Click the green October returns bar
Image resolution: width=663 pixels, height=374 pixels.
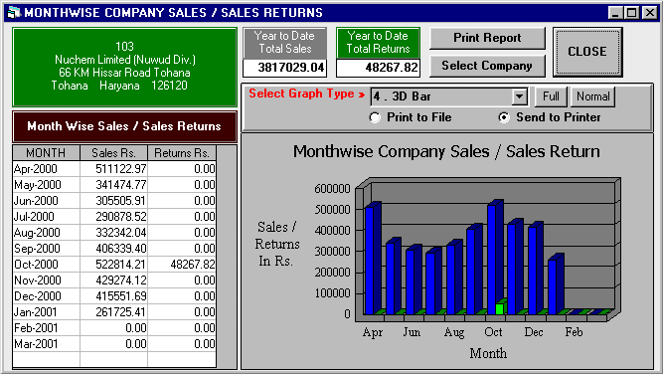point(500,308)
